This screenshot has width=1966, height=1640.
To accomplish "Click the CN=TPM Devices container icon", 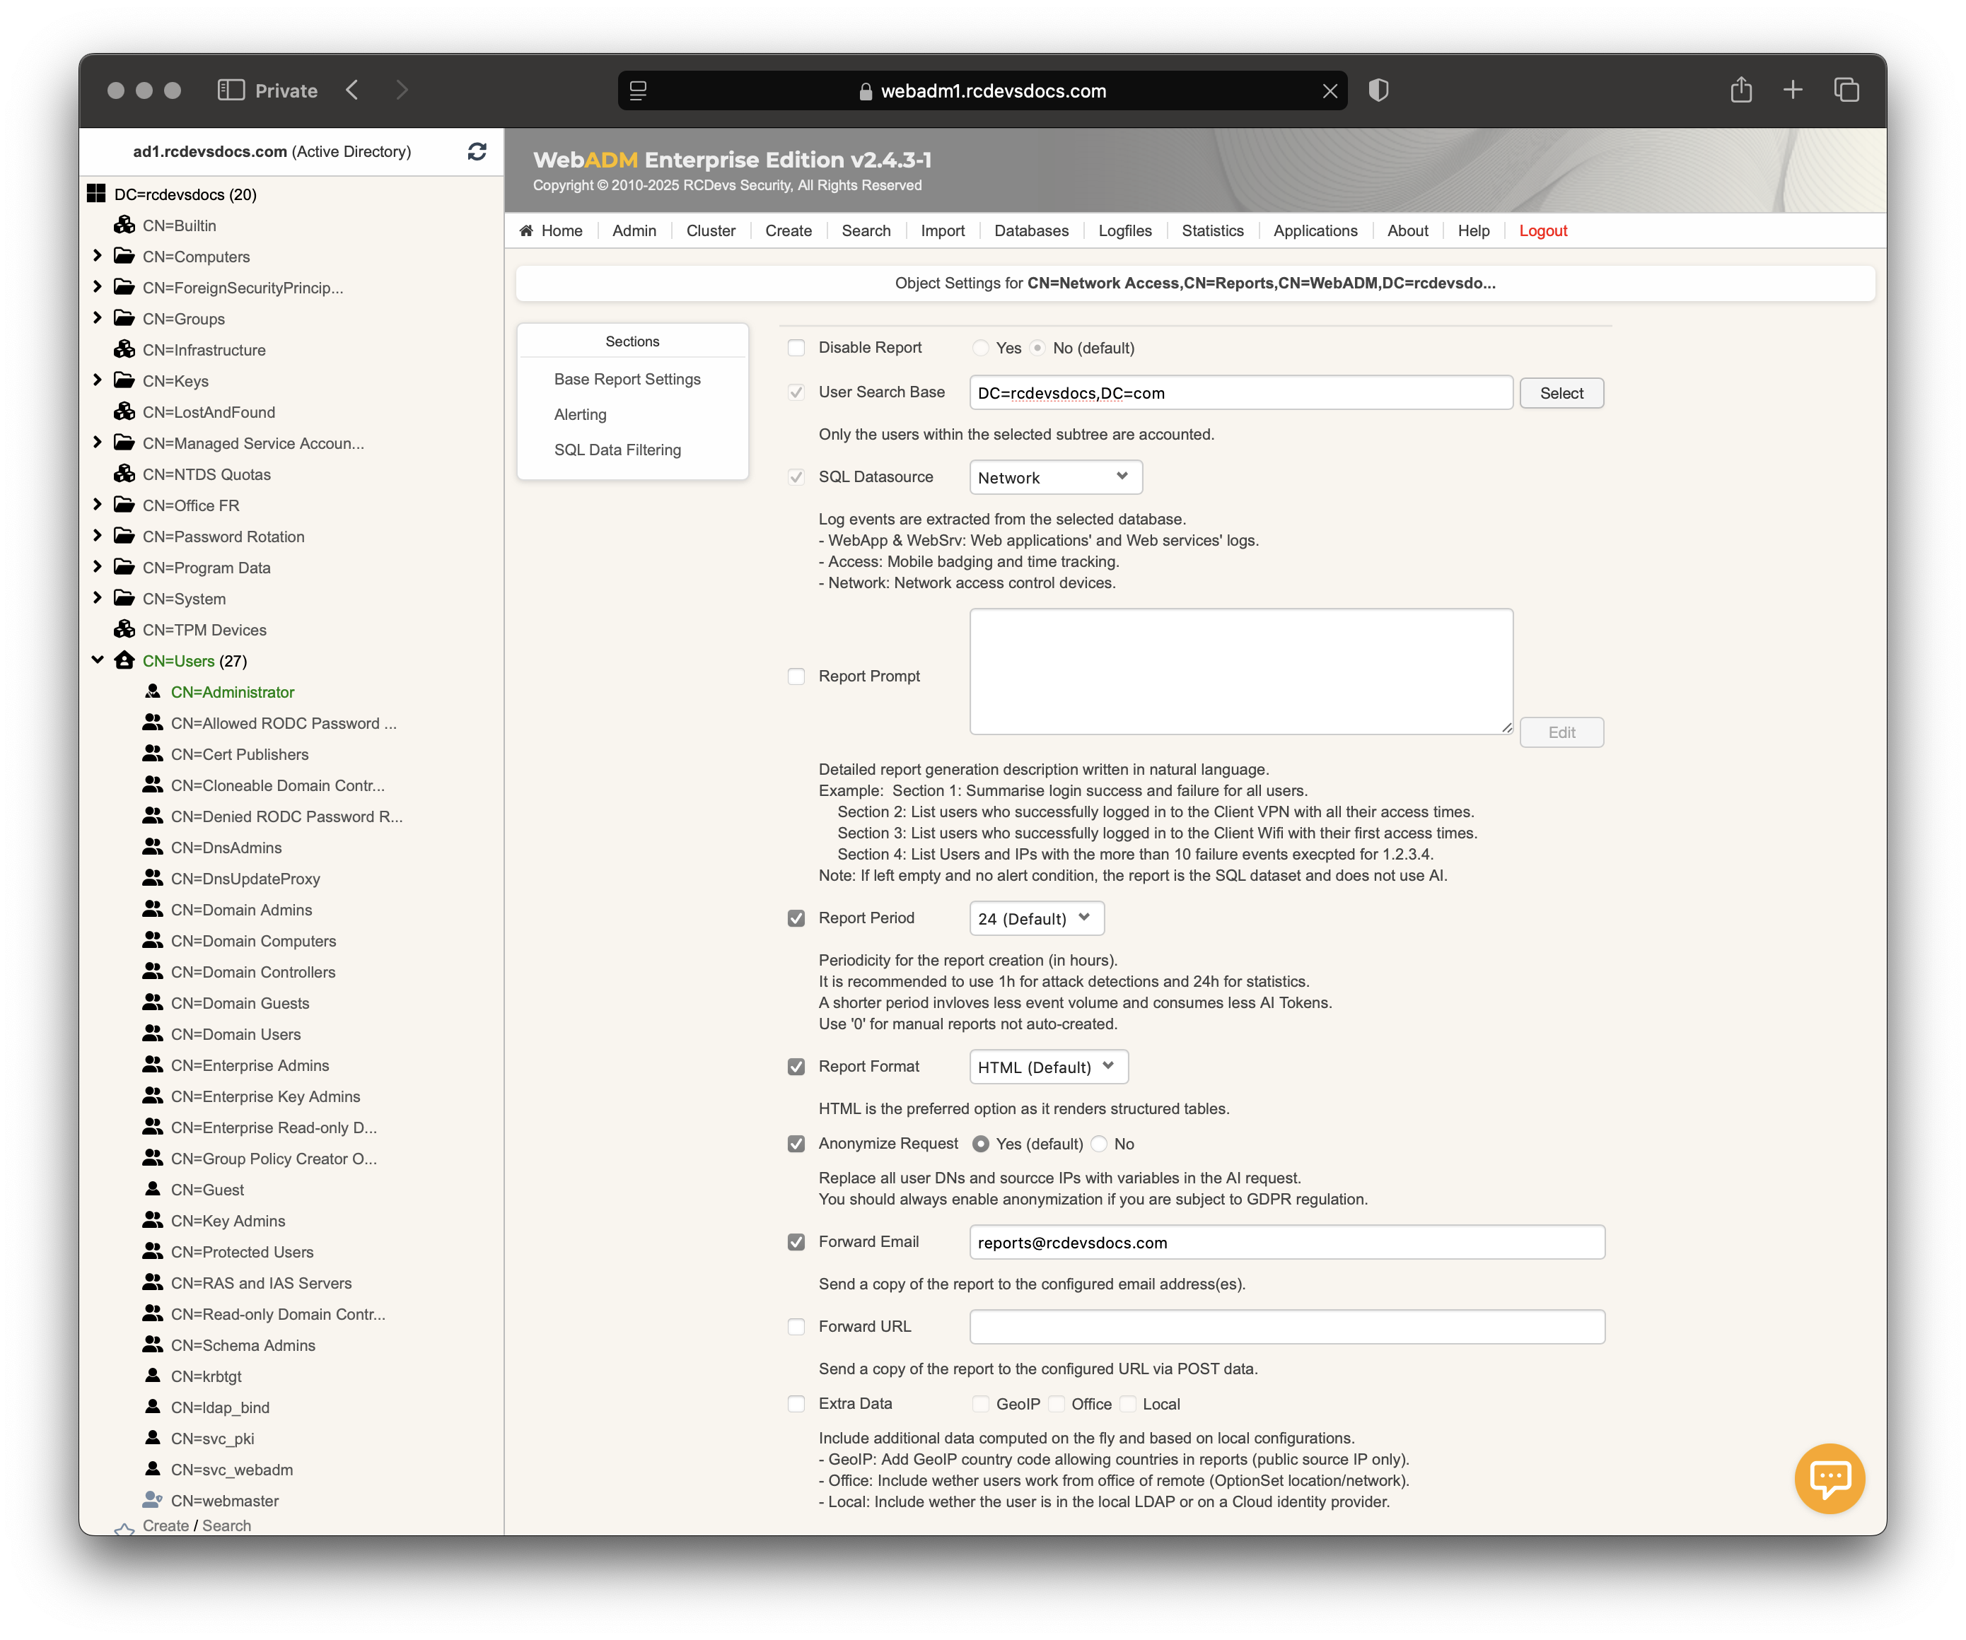I will click(124, 628).
